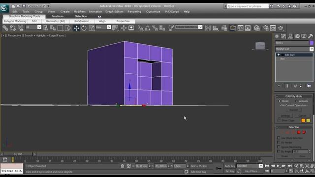
Task: Click the Settings button in Edit Poly Mode
Action: (285, 116)
